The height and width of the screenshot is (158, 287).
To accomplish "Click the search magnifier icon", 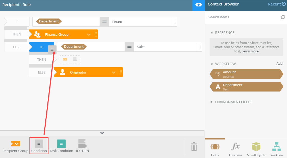I will pos(283,17).
